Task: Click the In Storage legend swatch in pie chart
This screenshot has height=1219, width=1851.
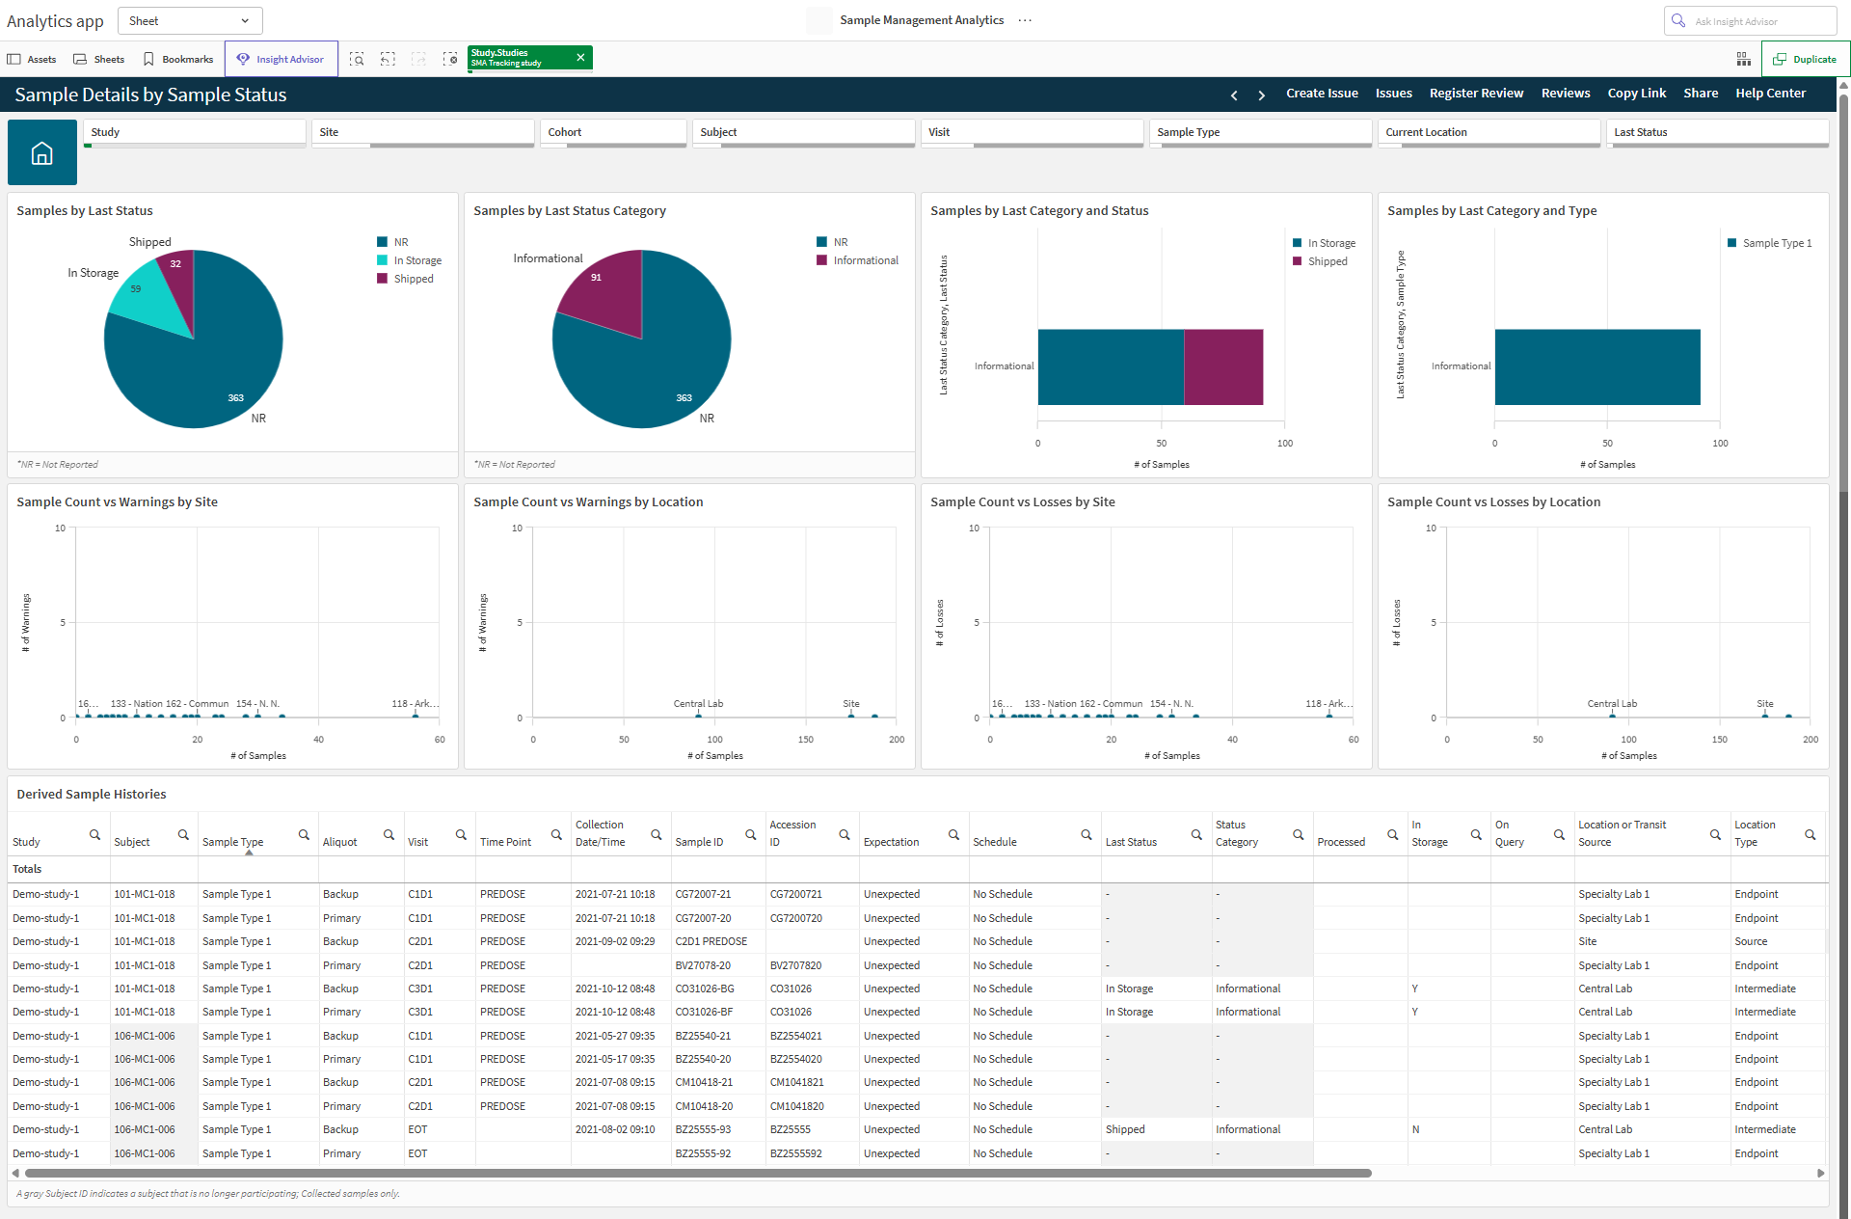Action: [383, 260]
